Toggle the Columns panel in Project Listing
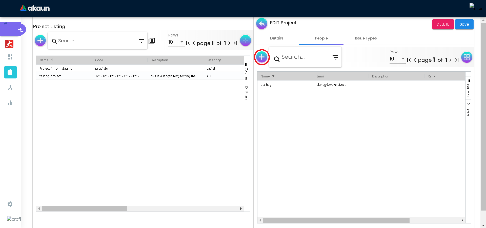 click(x=247, y=72)
